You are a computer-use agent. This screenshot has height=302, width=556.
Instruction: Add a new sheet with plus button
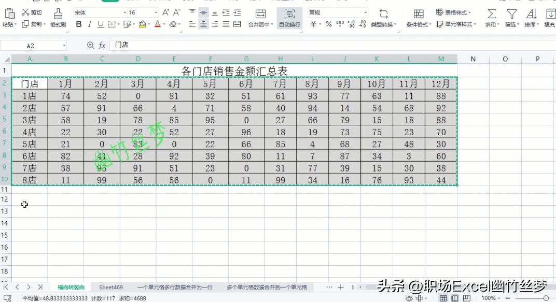pyautogui.click(x=340, y=287)
